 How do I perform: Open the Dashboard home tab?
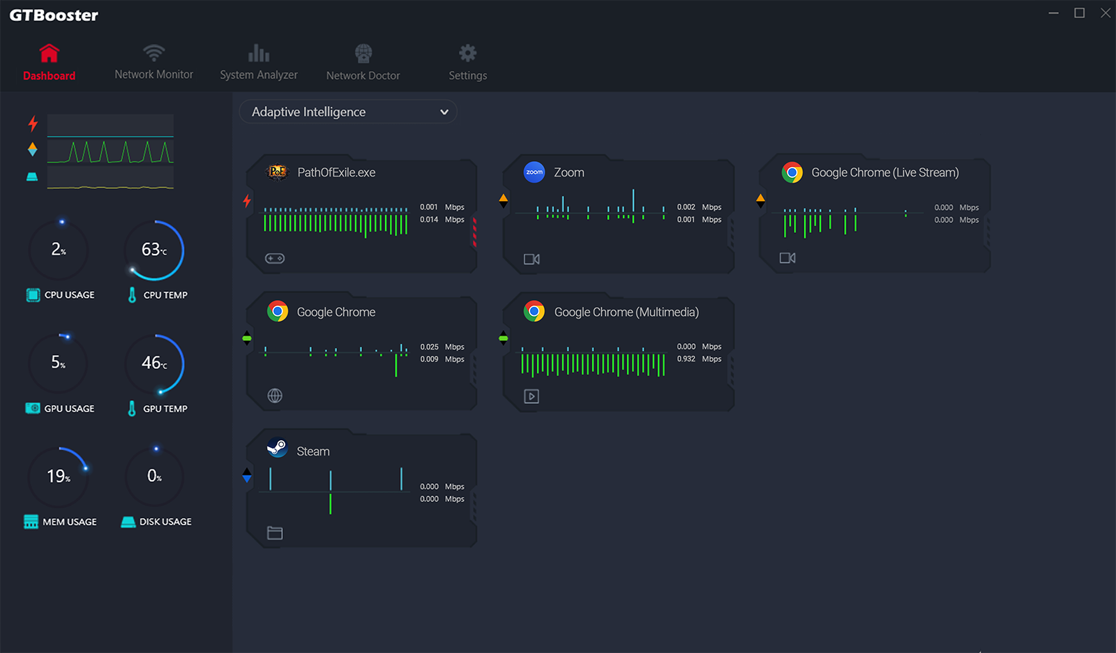tap(49, 62)
